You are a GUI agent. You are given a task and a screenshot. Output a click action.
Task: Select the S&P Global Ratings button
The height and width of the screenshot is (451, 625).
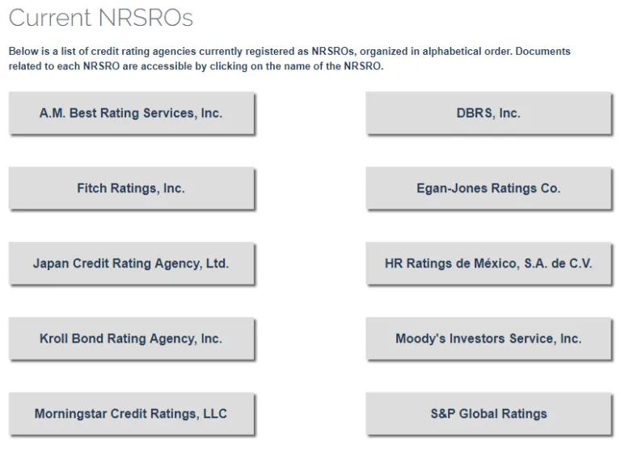pos(488,414)
